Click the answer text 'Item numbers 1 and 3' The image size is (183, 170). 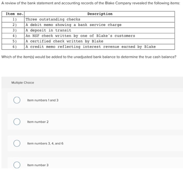[x=43, y=100]
